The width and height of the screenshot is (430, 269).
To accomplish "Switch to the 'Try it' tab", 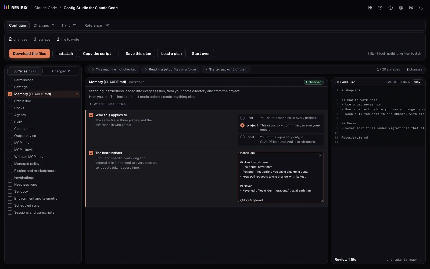I will point(69,25).
